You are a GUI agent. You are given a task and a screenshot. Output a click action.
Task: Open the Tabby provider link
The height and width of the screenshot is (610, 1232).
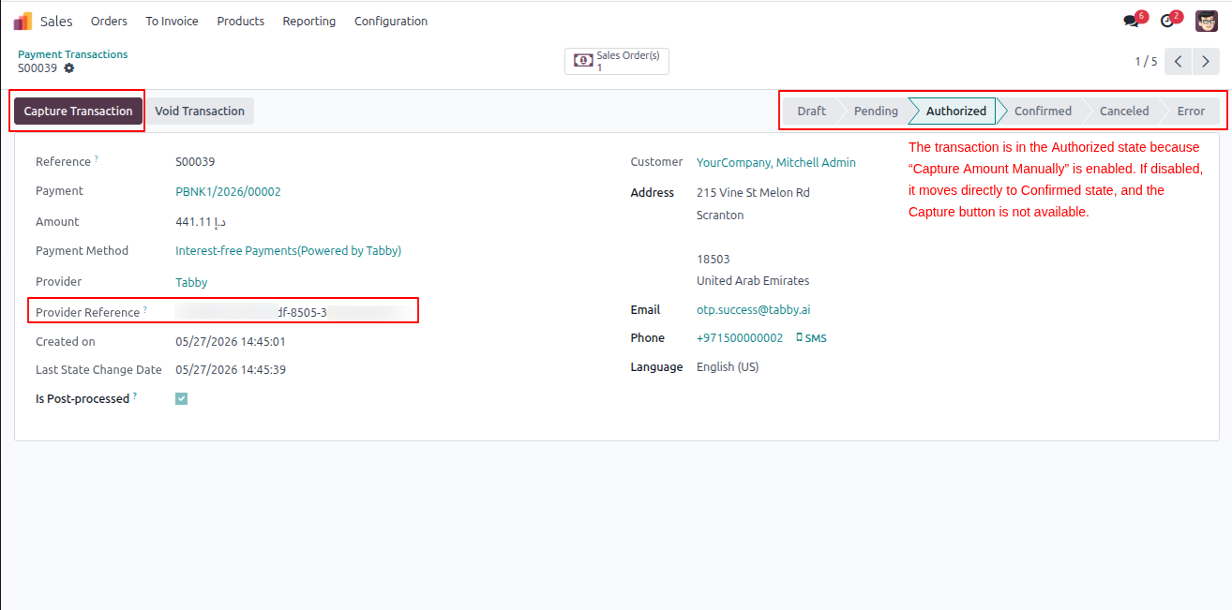tap(191, 282)
